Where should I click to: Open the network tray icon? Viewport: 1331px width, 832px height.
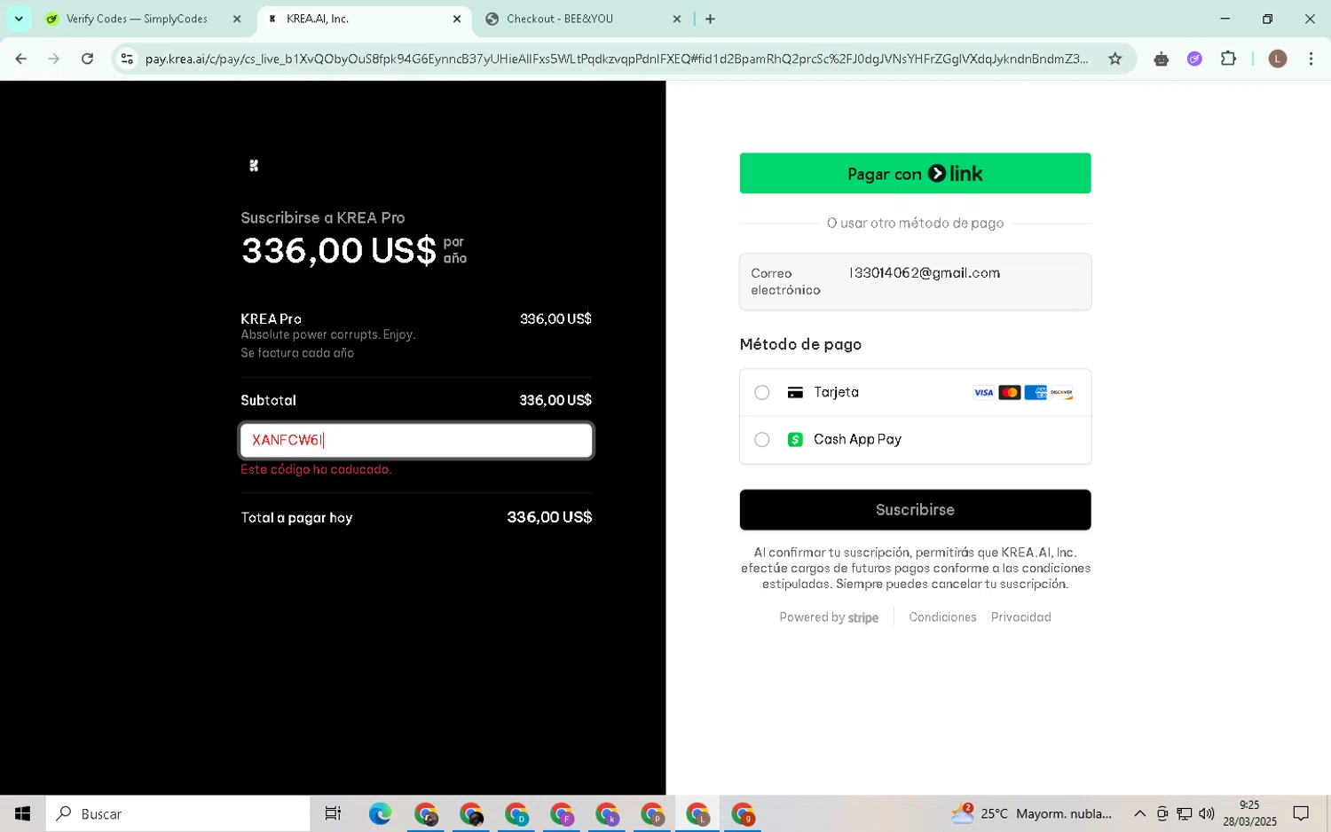(1185, 813)
